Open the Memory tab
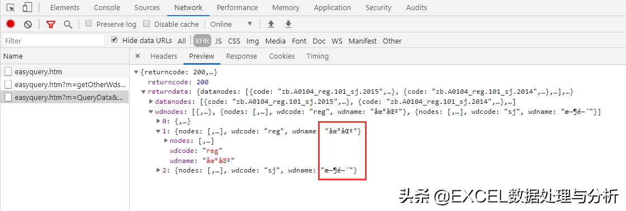 (x=286, y=8)
